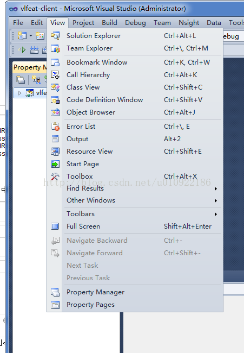244x353 pixels.
Task: Expand the Other Windows submenu
Action: [x=215, y=200]
